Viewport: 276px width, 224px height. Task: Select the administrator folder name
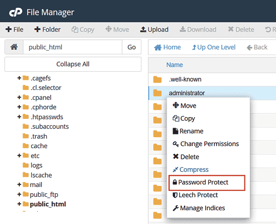[187, 93]
